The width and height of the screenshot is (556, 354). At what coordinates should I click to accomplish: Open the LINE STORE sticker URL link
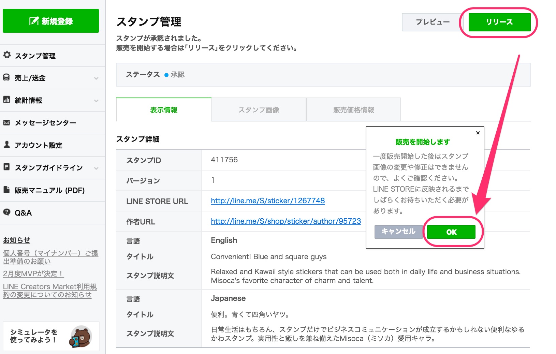pos(268,201)
